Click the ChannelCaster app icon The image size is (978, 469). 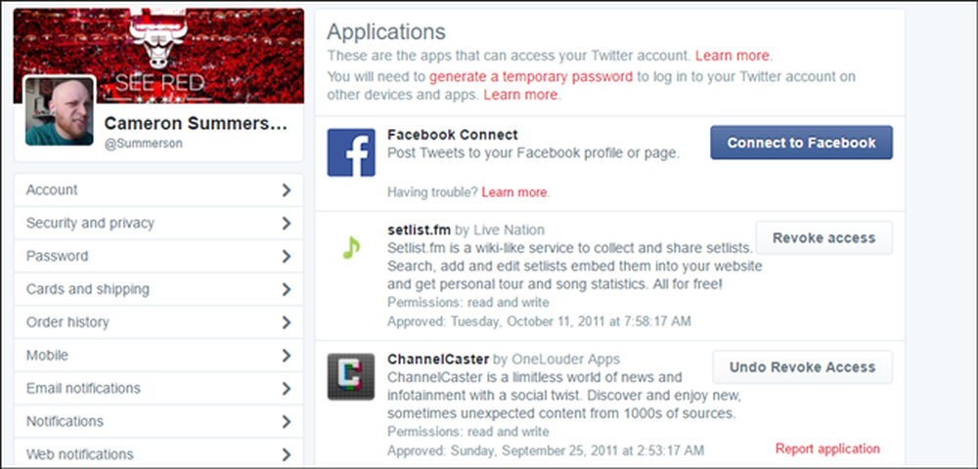351,377
